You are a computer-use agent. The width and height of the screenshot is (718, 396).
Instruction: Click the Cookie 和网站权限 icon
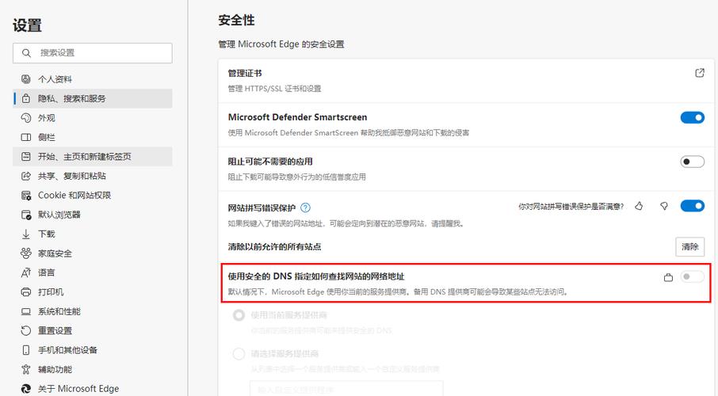pos(26,196)
